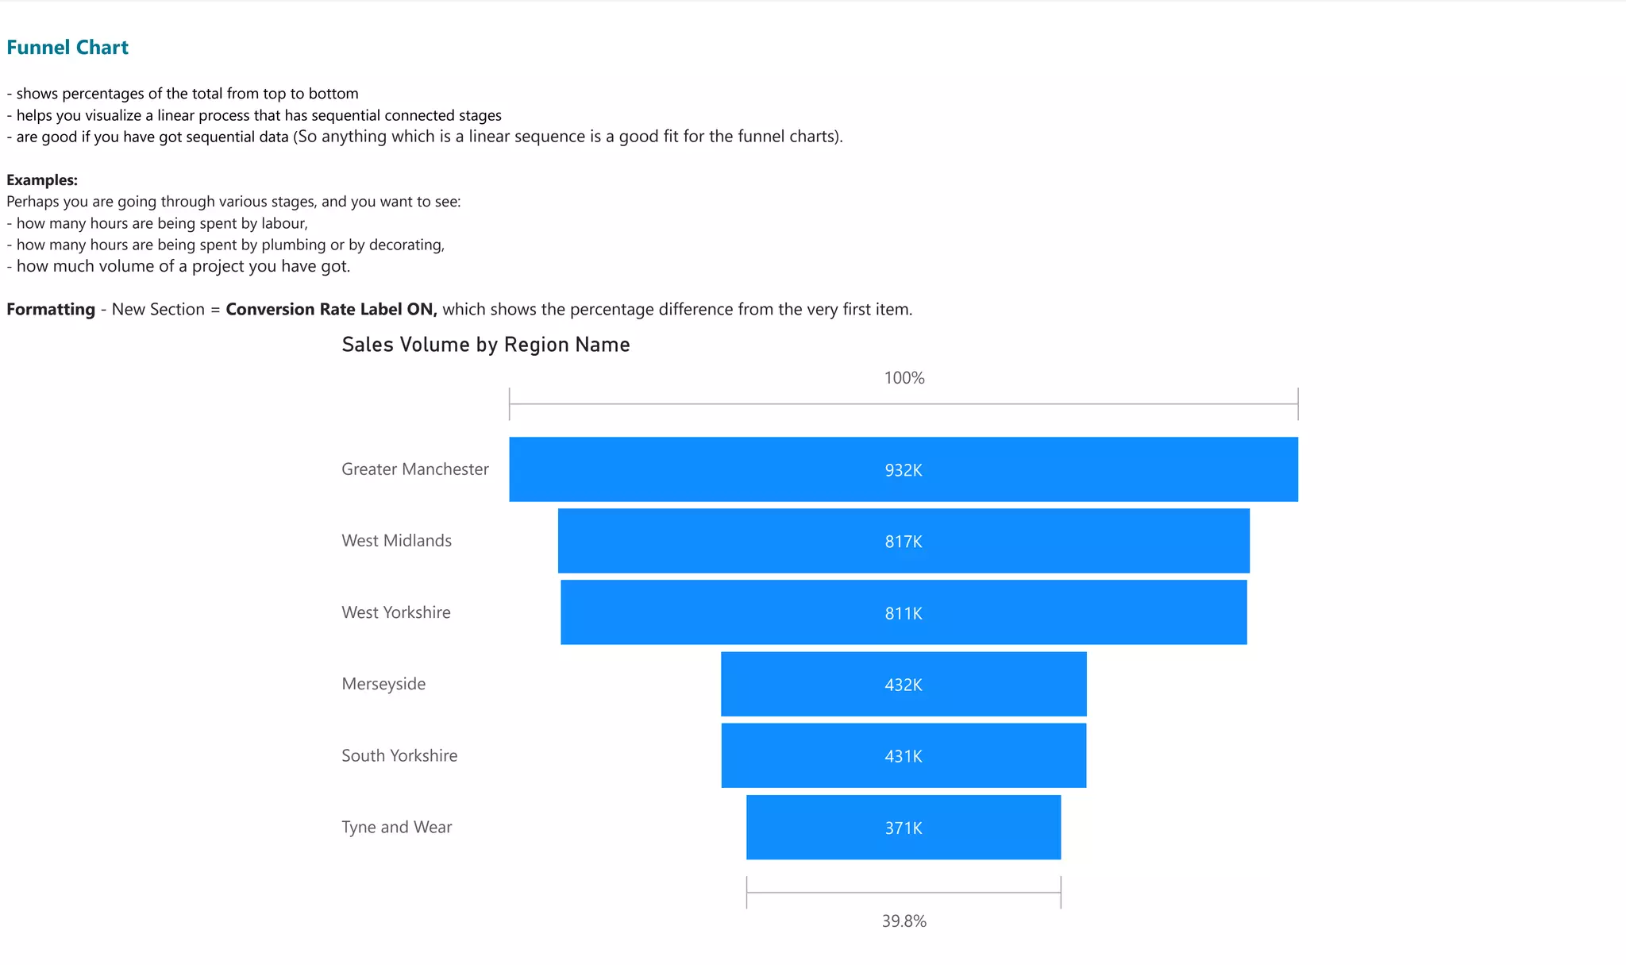
Task: Click the West Midlands category label
Action: [x=396, y=541]
